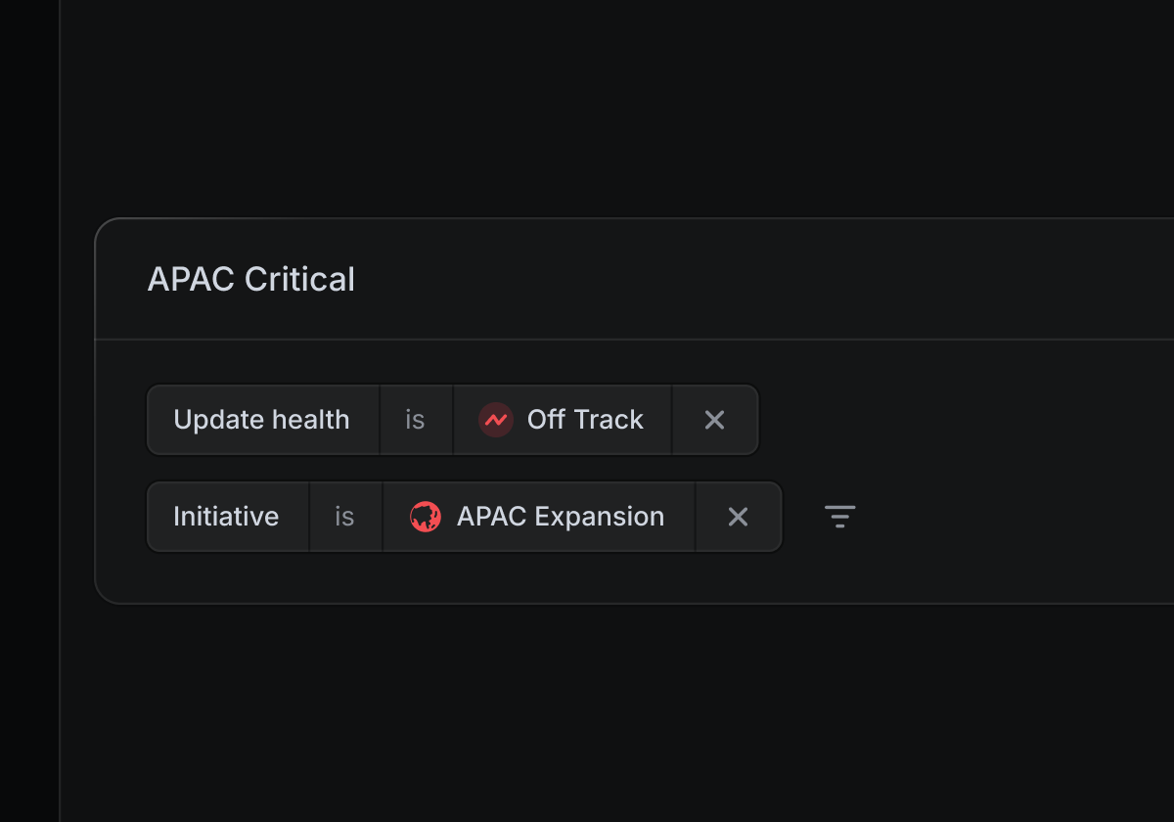
Task: Click the APAC Critical view title
Action: tap(251, 280)
